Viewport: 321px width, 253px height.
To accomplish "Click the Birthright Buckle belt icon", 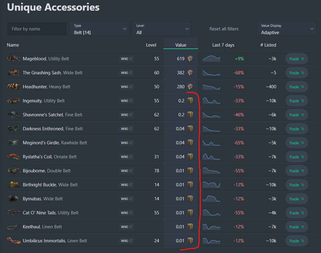I will (x=14, y=185).
